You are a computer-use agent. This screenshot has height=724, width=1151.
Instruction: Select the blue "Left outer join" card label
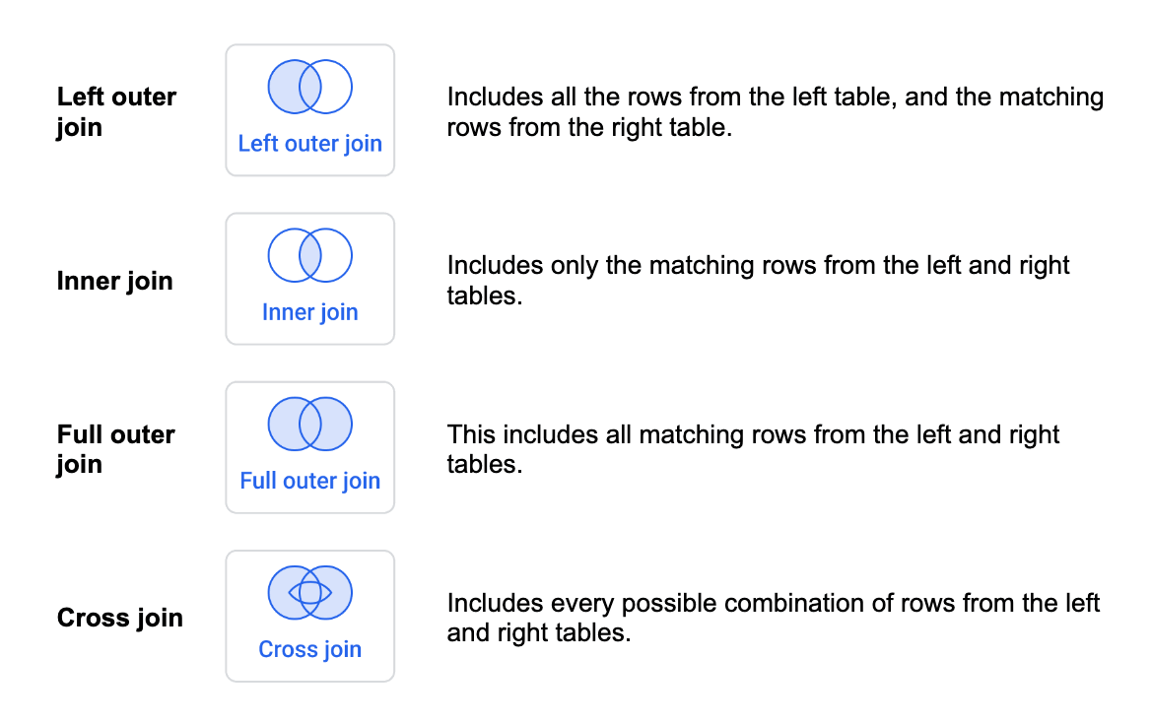[x=309, y=144]
